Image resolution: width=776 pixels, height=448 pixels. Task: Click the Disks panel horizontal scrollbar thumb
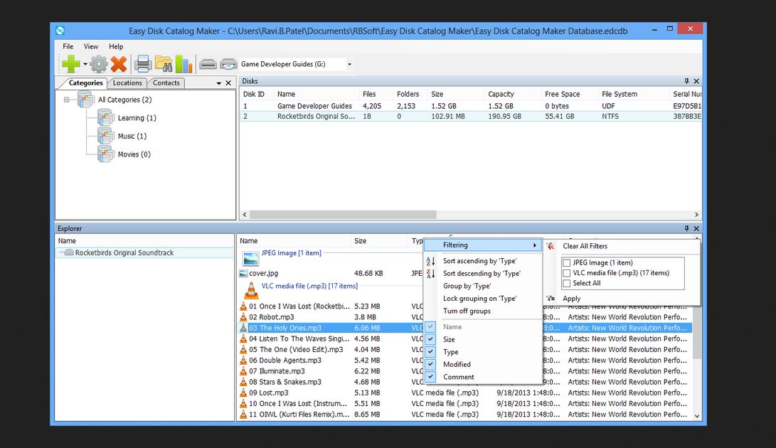pyautogui.click(x=343, y=215)
